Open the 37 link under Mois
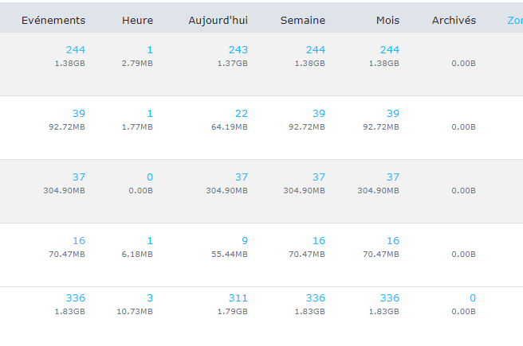The height and width of the screenshot is (346, 523). point(392,177)
